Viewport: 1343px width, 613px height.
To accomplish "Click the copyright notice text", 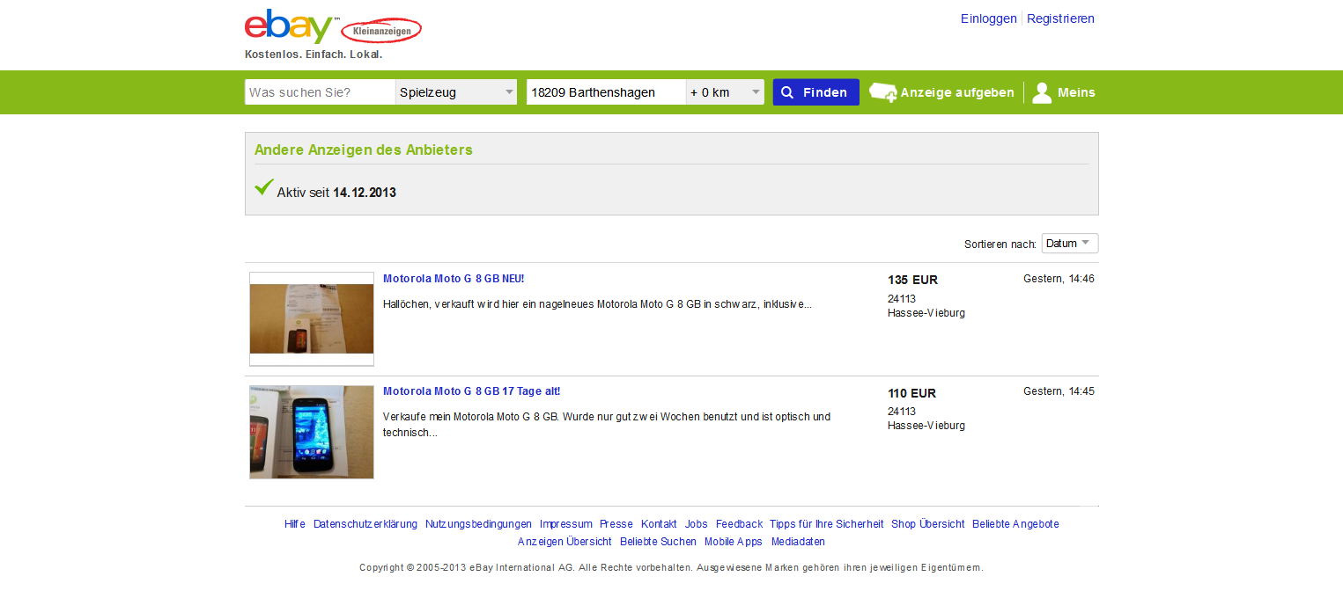I will click(x=671, y=568).
